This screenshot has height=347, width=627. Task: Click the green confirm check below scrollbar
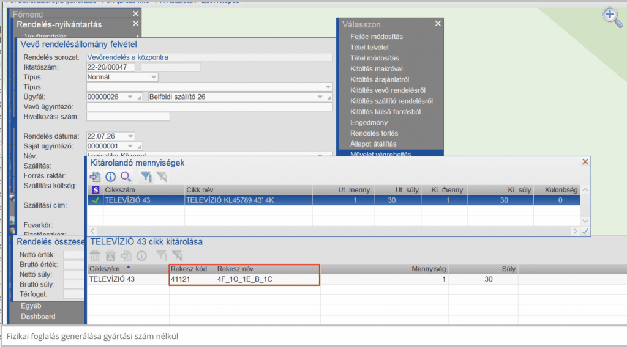pyautogui.click(x=585, y=231)
